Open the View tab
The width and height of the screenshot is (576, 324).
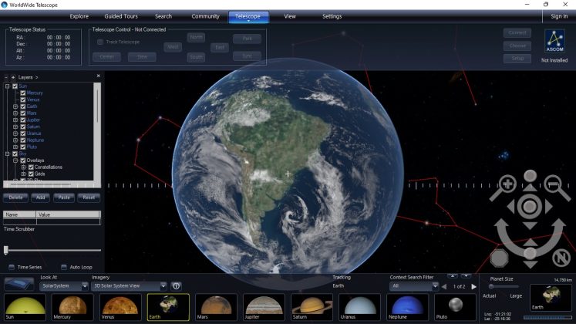(x=290, y=16)
